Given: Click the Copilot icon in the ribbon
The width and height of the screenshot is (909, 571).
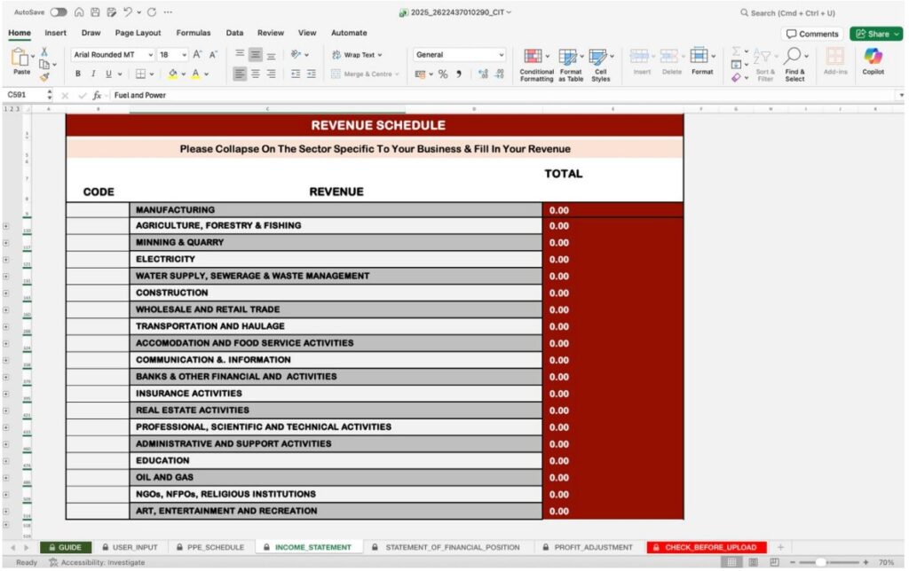Looking at the screenshot, I should point(873,57).
